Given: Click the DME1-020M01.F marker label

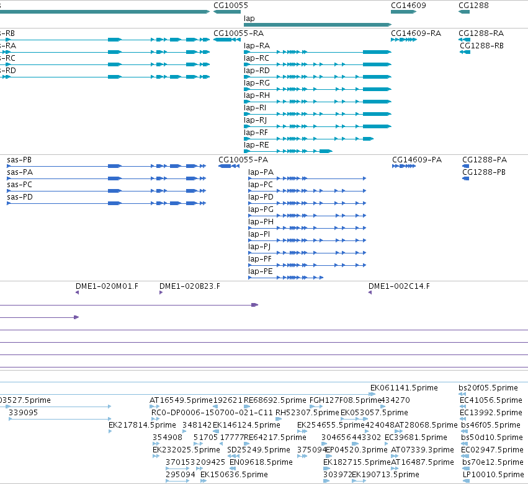Looking at the screenshot, I should tap(107, 286).
